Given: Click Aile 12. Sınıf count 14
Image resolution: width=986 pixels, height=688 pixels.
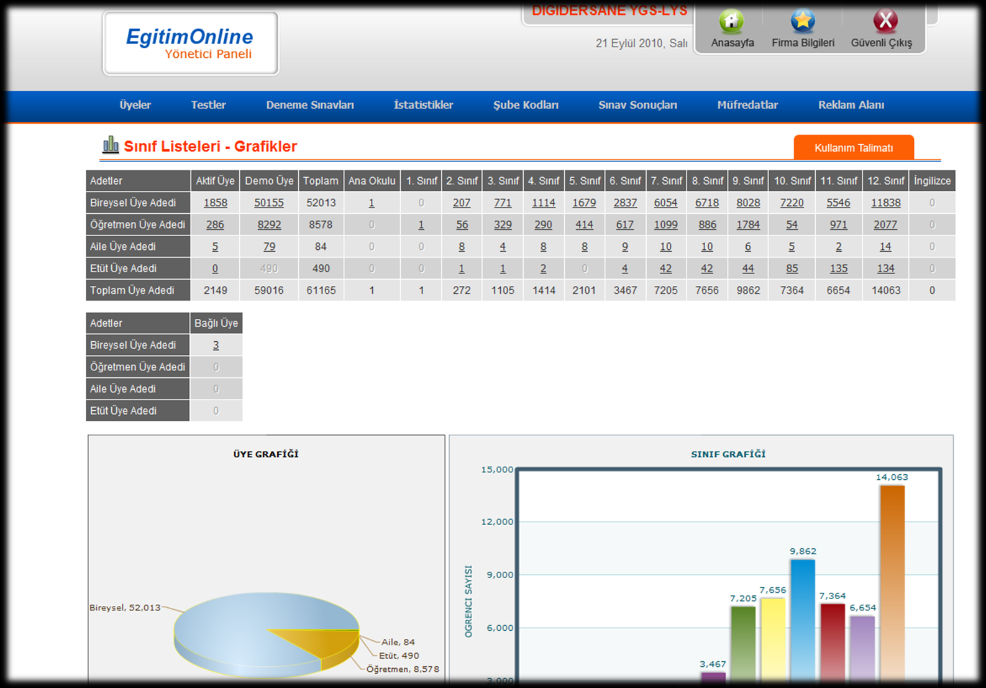Looking at the screenshot, I should point(885,246).
